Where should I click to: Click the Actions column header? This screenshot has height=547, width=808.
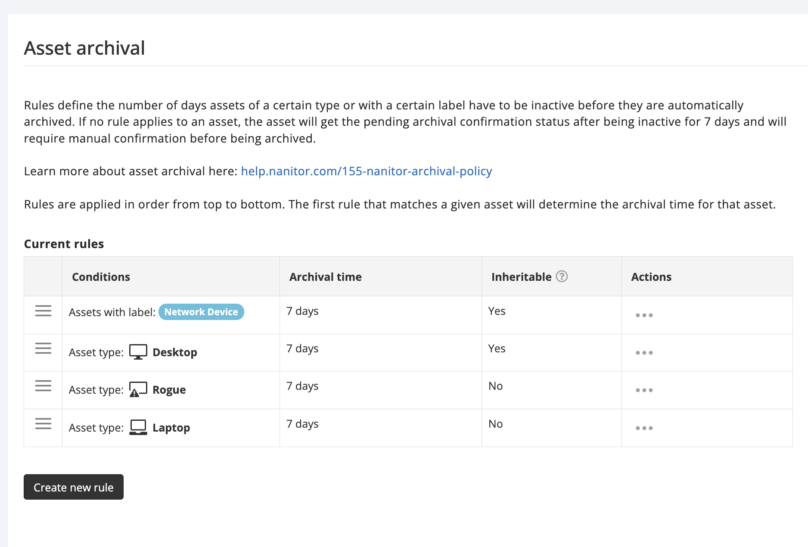click(x=651, y=277)
